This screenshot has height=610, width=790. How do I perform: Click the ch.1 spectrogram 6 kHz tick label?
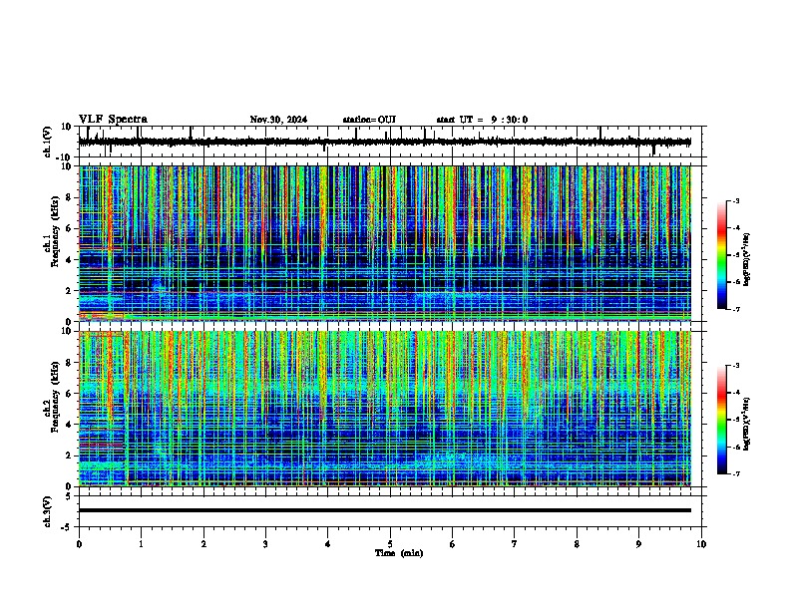tap(70, 228)
